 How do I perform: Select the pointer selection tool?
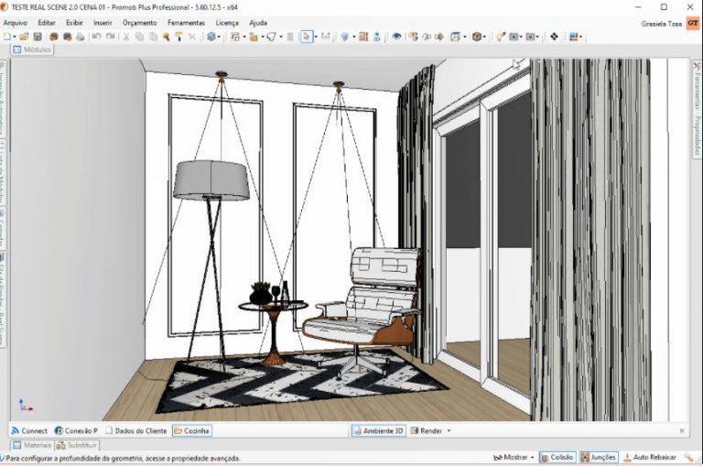[x=306, y=37]
